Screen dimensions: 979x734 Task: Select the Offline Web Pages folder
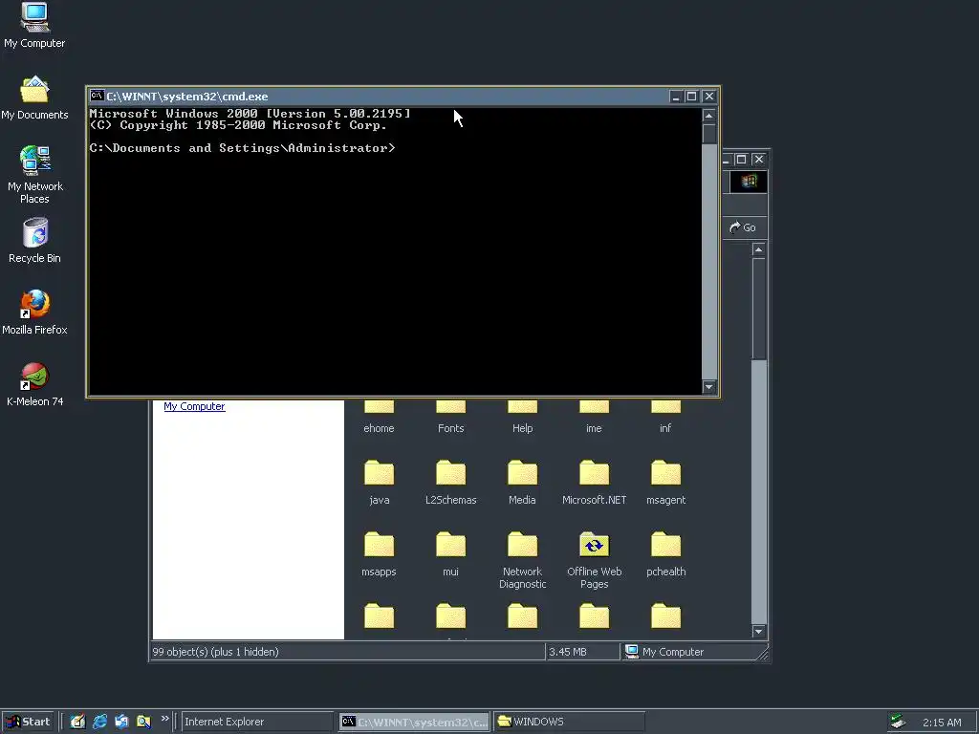point(594,560)
